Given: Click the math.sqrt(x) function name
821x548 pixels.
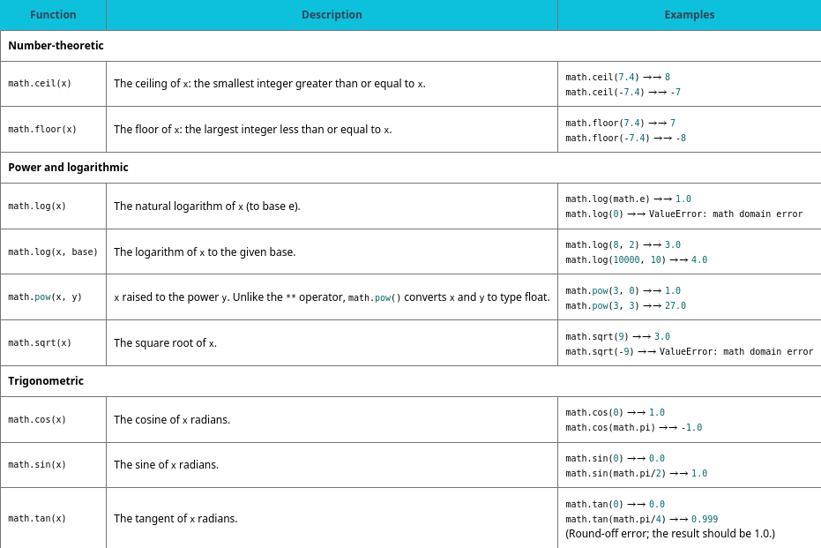Looking at the screenshot, I should click(40, 343).
